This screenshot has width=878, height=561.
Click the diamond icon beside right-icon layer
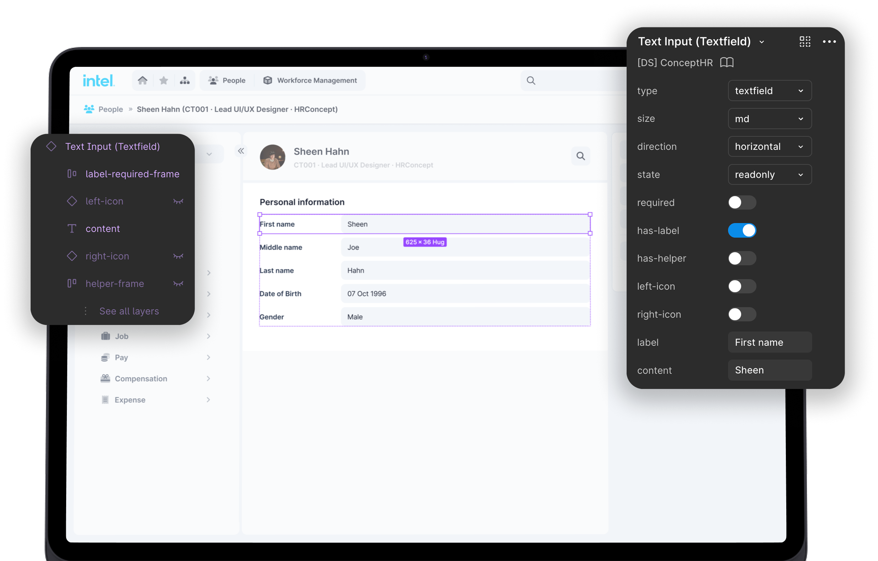(x=72, y=256)
